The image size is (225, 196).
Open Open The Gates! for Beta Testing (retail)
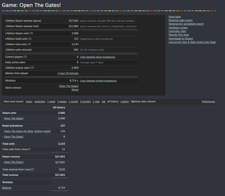(27, 131)
